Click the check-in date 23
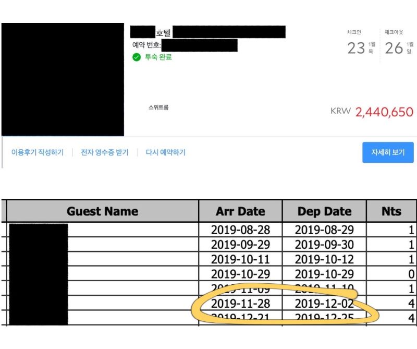Viewport: 417px width, 349px height. point(356,49)
